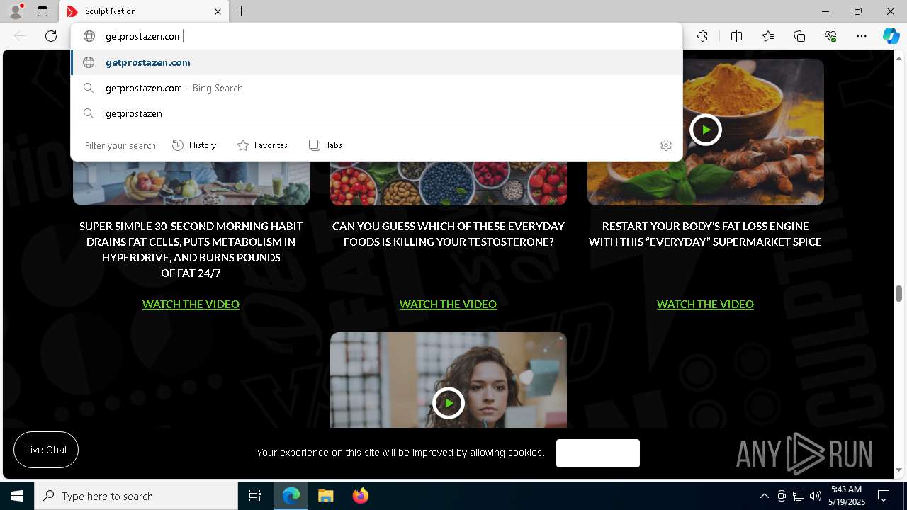Reload the page with refresh icon

pos(51,36)
